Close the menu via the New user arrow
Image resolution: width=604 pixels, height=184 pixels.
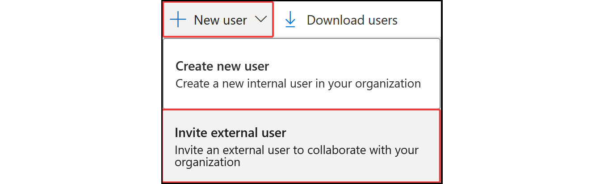pos(260,19)
